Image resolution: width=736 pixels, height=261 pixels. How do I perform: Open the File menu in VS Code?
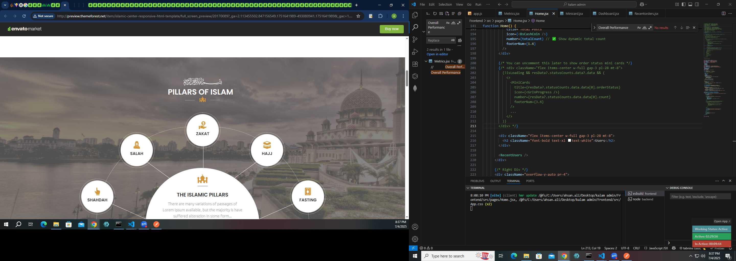pyautogui.click(x=422, y=5)
